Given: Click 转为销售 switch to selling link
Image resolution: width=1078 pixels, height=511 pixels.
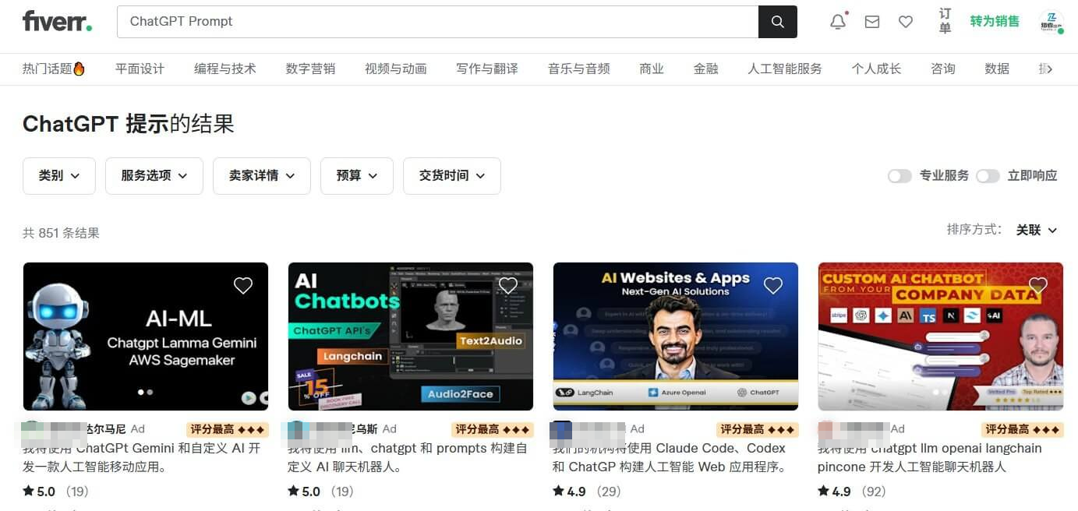Looking at the screenshot, I should coord(995,22).
